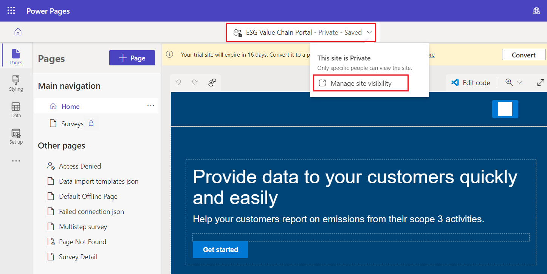Open the Multistep survey page

83,226
